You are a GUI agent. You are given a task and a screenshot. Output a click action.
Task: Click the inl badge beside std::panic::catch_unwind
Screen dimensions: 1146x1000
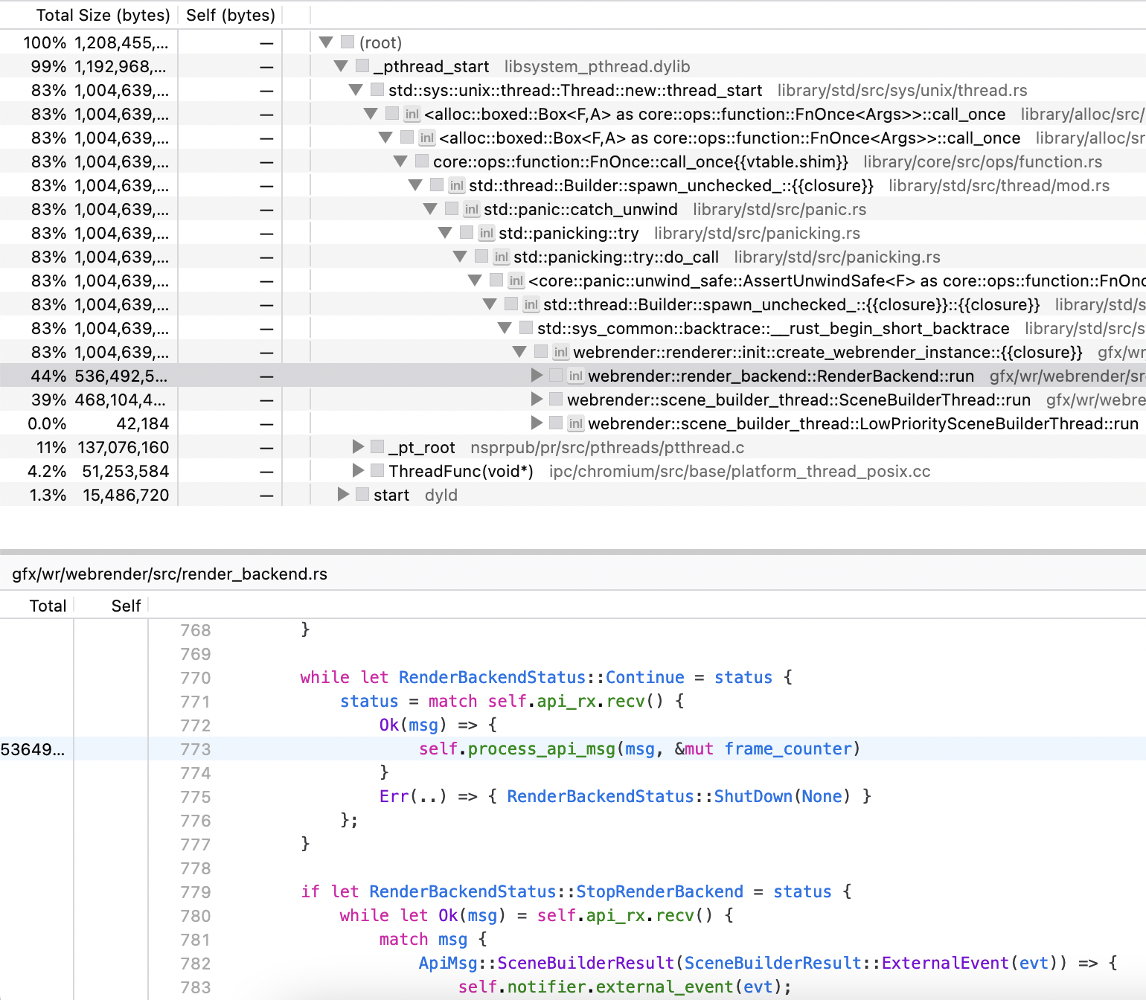click(471, 210)
